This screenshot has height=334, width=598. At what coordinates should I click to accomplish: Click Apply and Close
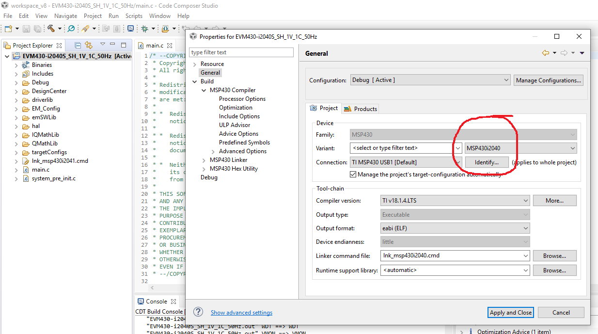tap(511, 313)
